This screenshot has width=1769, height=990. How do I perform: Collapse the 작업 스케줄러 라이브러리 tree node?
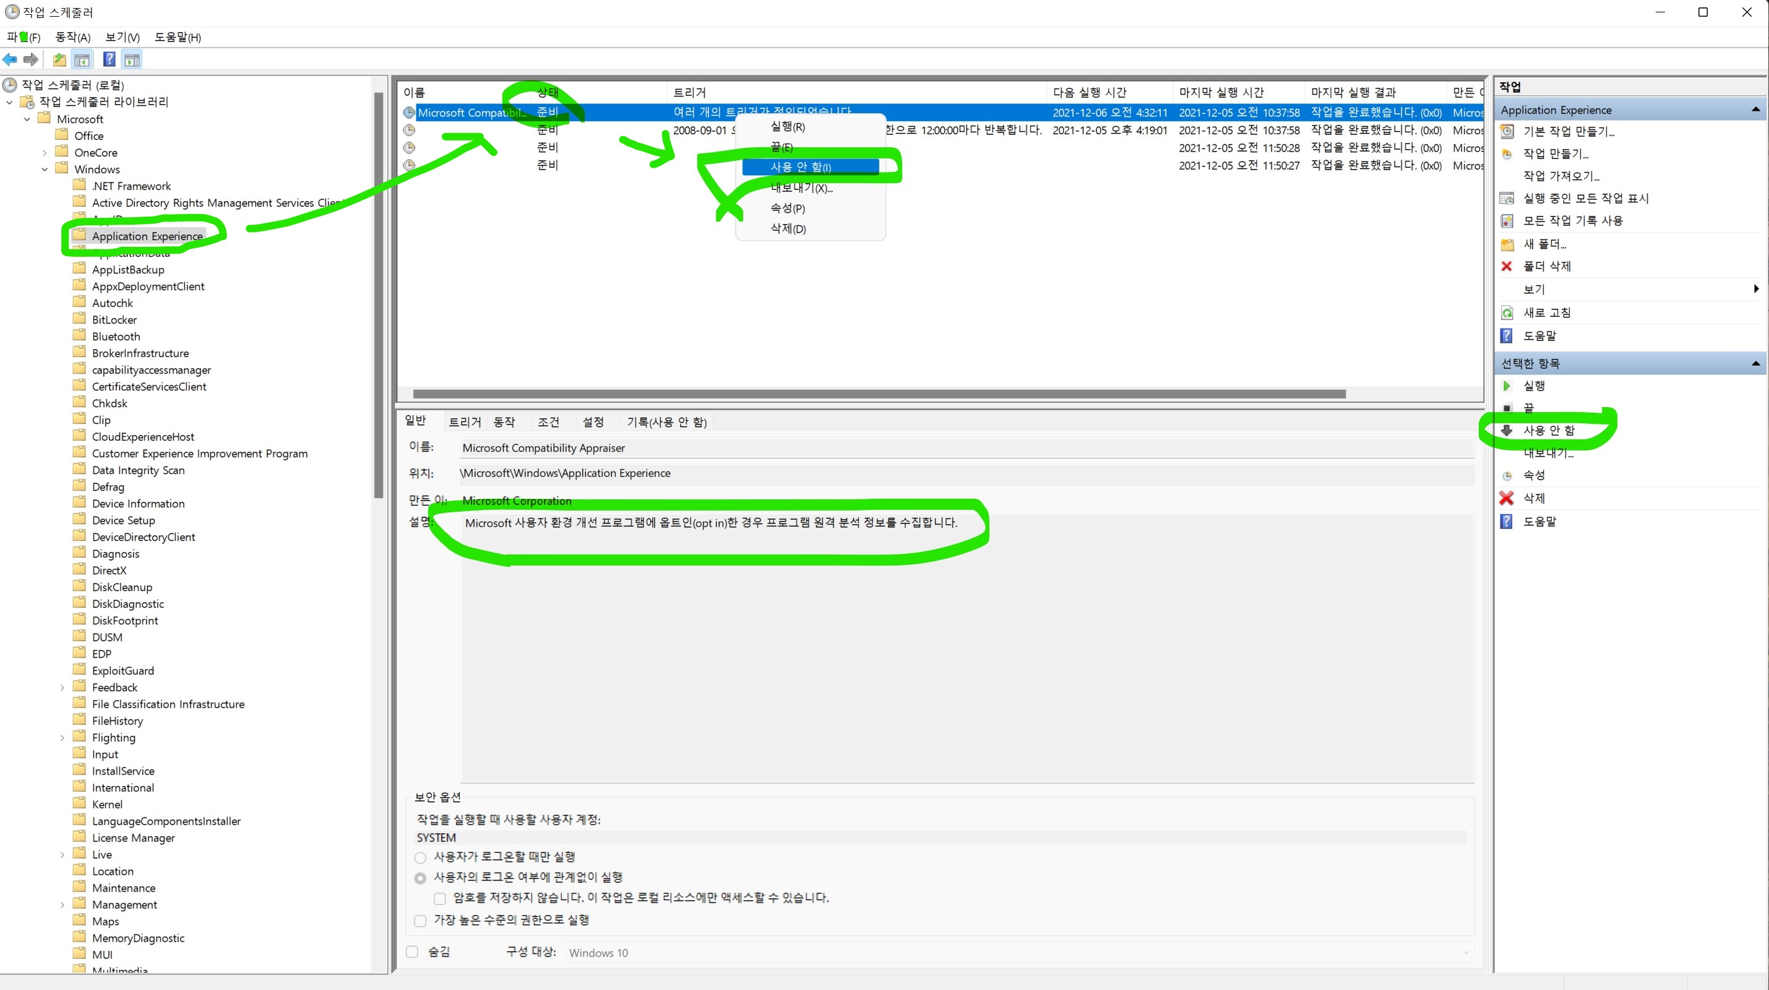(10, 102)
